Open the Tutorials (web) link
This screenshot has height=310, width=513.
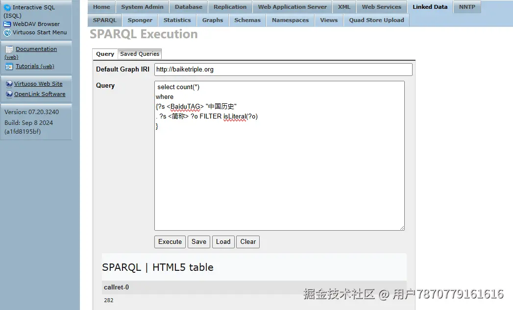point(35,67)
